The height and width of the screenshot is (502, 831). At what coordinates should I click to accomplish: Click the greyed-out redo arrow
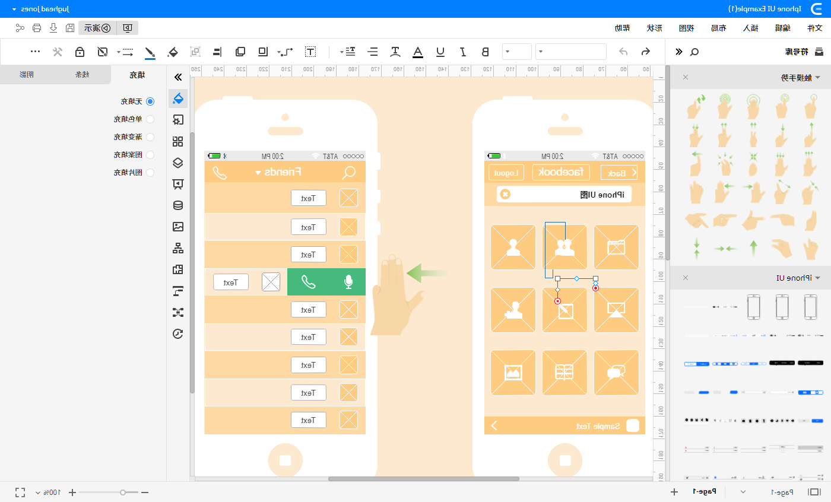(x=623, y=52)
